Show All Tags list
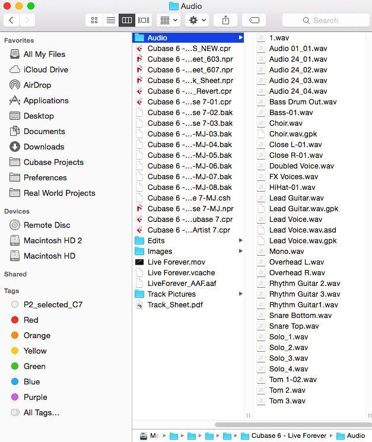Viewport: 372px width, 442px height. (x=35, y=413)
